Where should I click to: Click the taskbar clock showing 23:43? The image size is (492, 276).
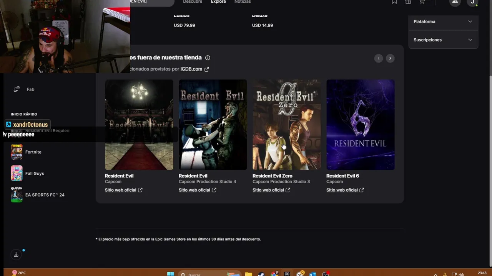(x=482, y=273)
